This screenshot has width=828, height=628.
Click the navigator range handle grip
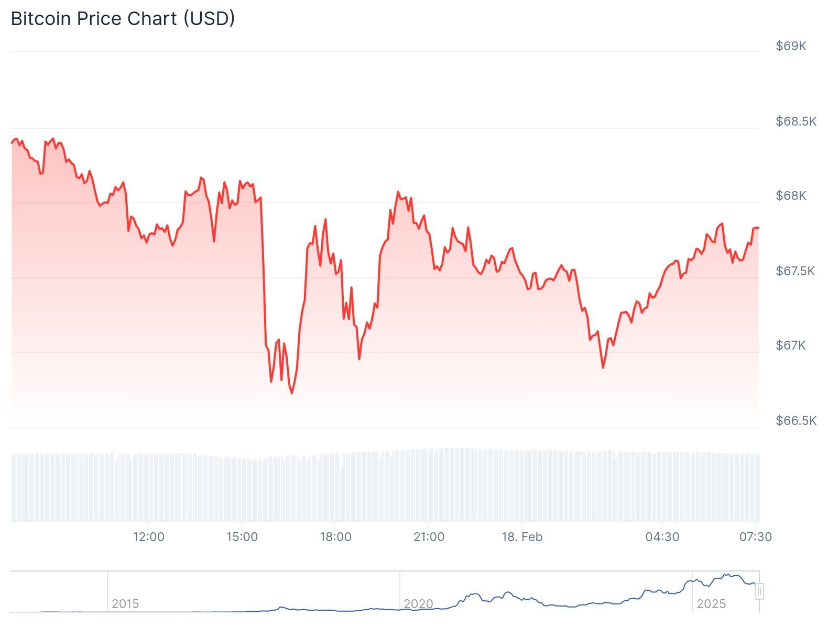point(759,592)
